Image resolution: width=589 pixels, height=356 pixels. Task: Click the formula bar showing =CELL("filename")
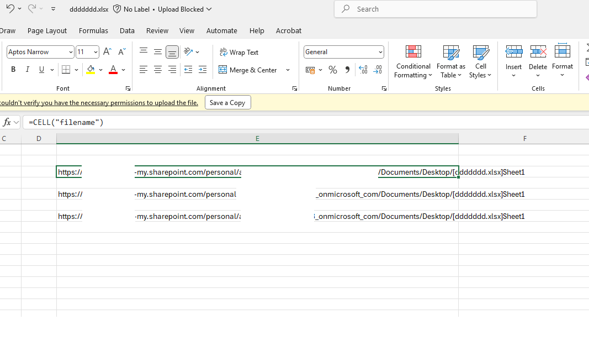click(x=306, y=122)
